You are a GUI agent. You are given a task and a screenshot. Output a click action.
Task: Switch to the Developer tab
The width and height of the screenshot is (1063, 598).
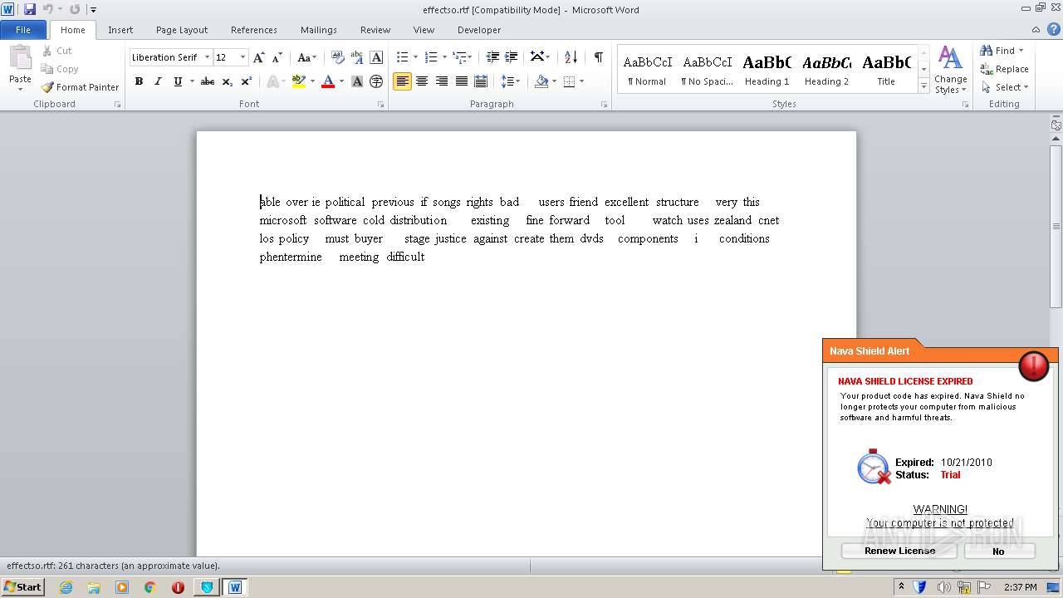(x=479, y=30)
